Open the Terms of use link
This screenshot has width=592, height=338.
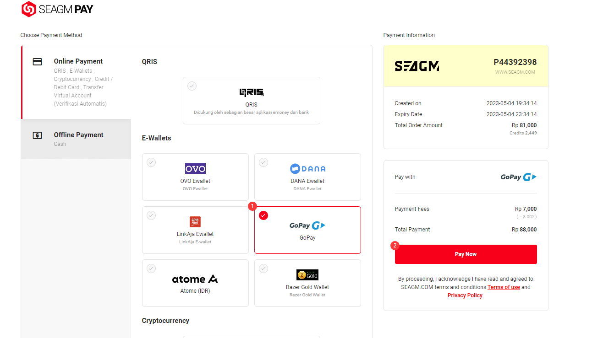click(x=504, y=287)
